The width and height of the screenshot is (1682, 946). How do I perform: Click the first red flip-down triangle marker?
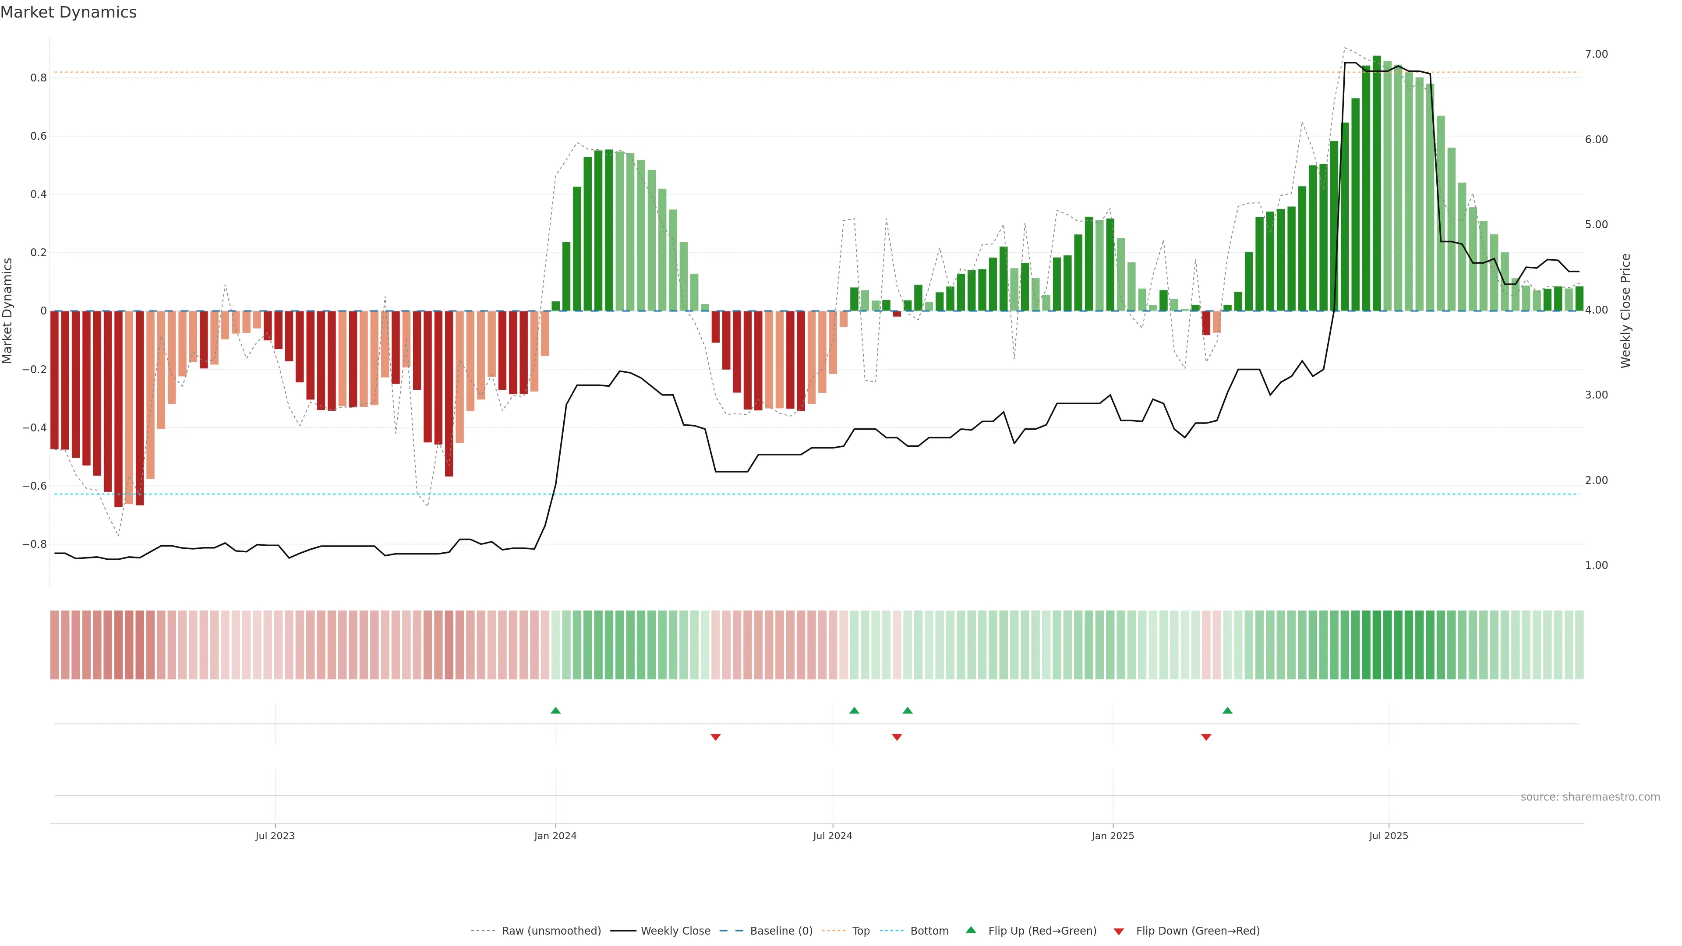tap(716, 737)
